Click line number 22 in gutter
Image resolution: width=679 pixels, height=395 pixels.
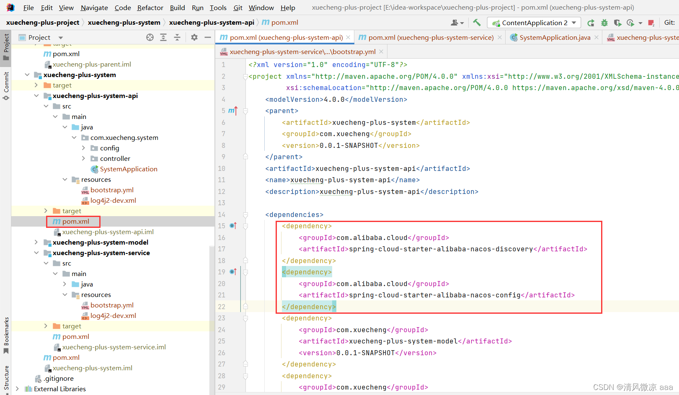222,307
